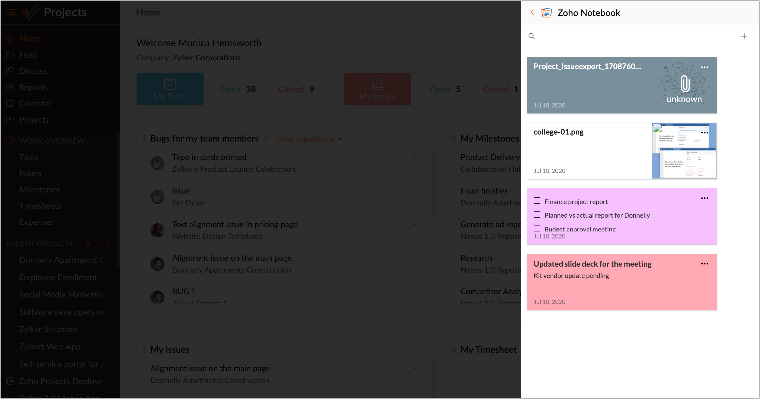
Task: Click the back arrow beside Zoho Notebook
Action: pos(532,12)
